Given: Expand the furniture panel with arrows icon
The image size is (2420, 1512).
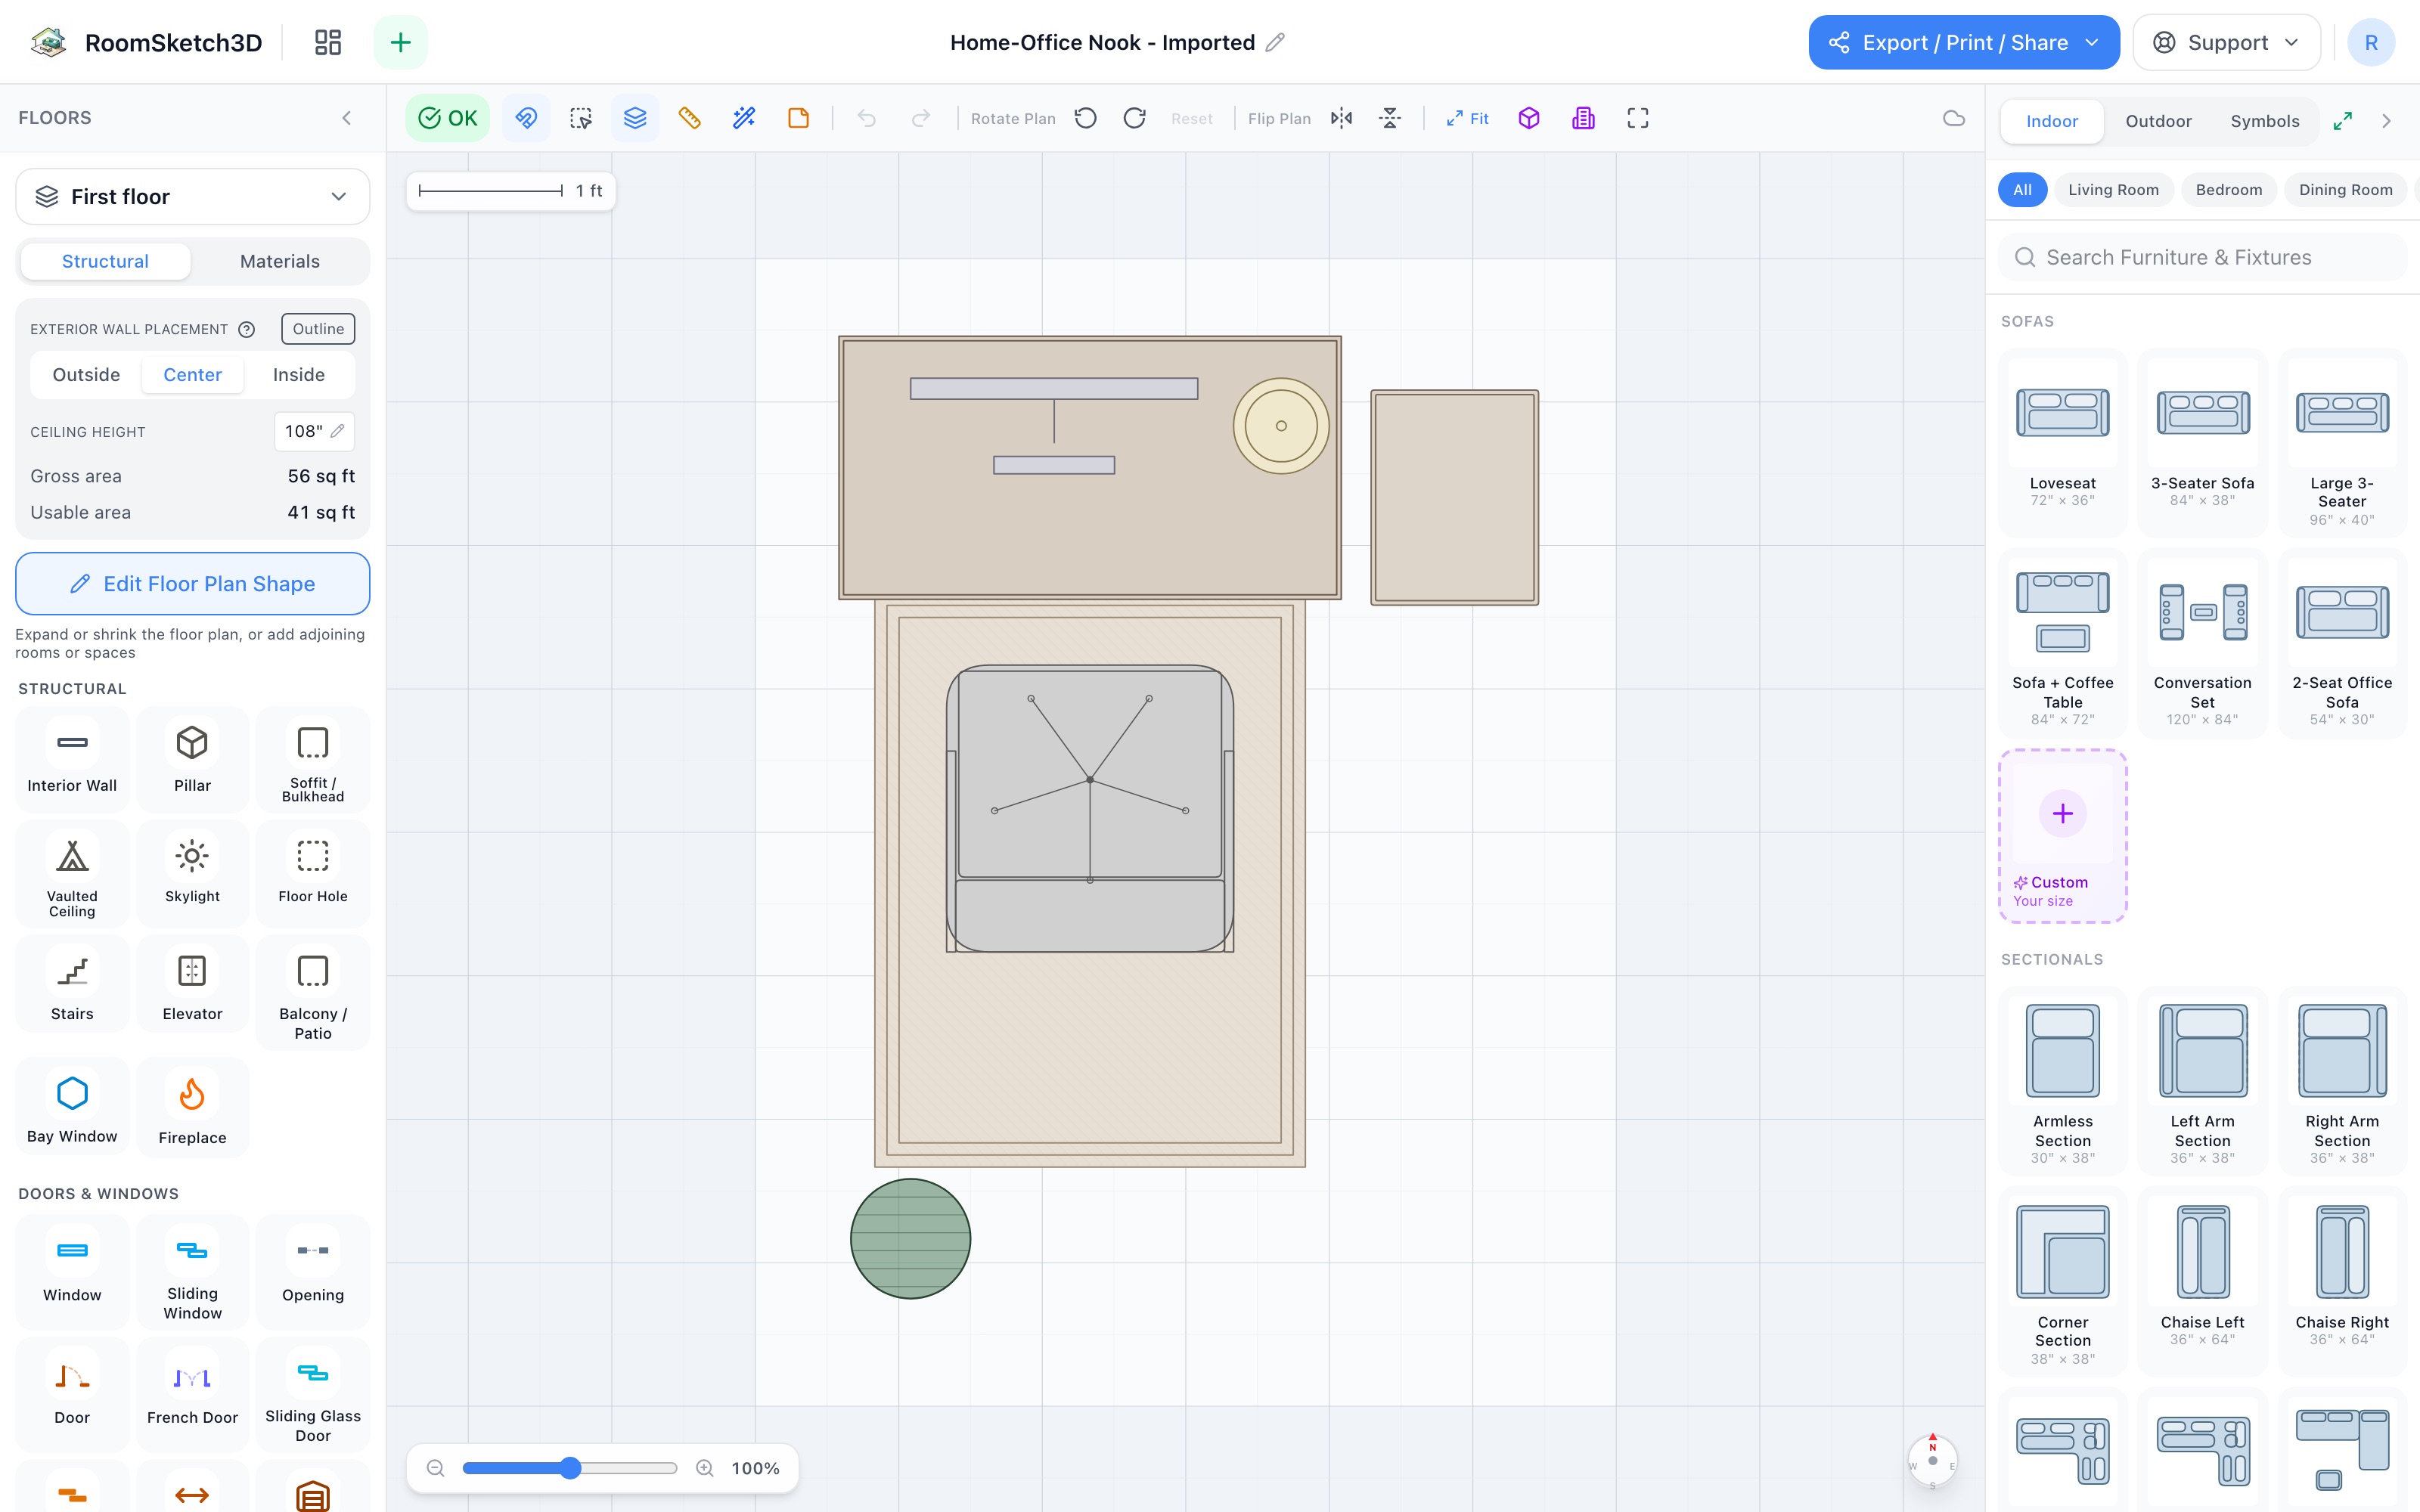Looking at the screenshot, I should (2343, 121).
